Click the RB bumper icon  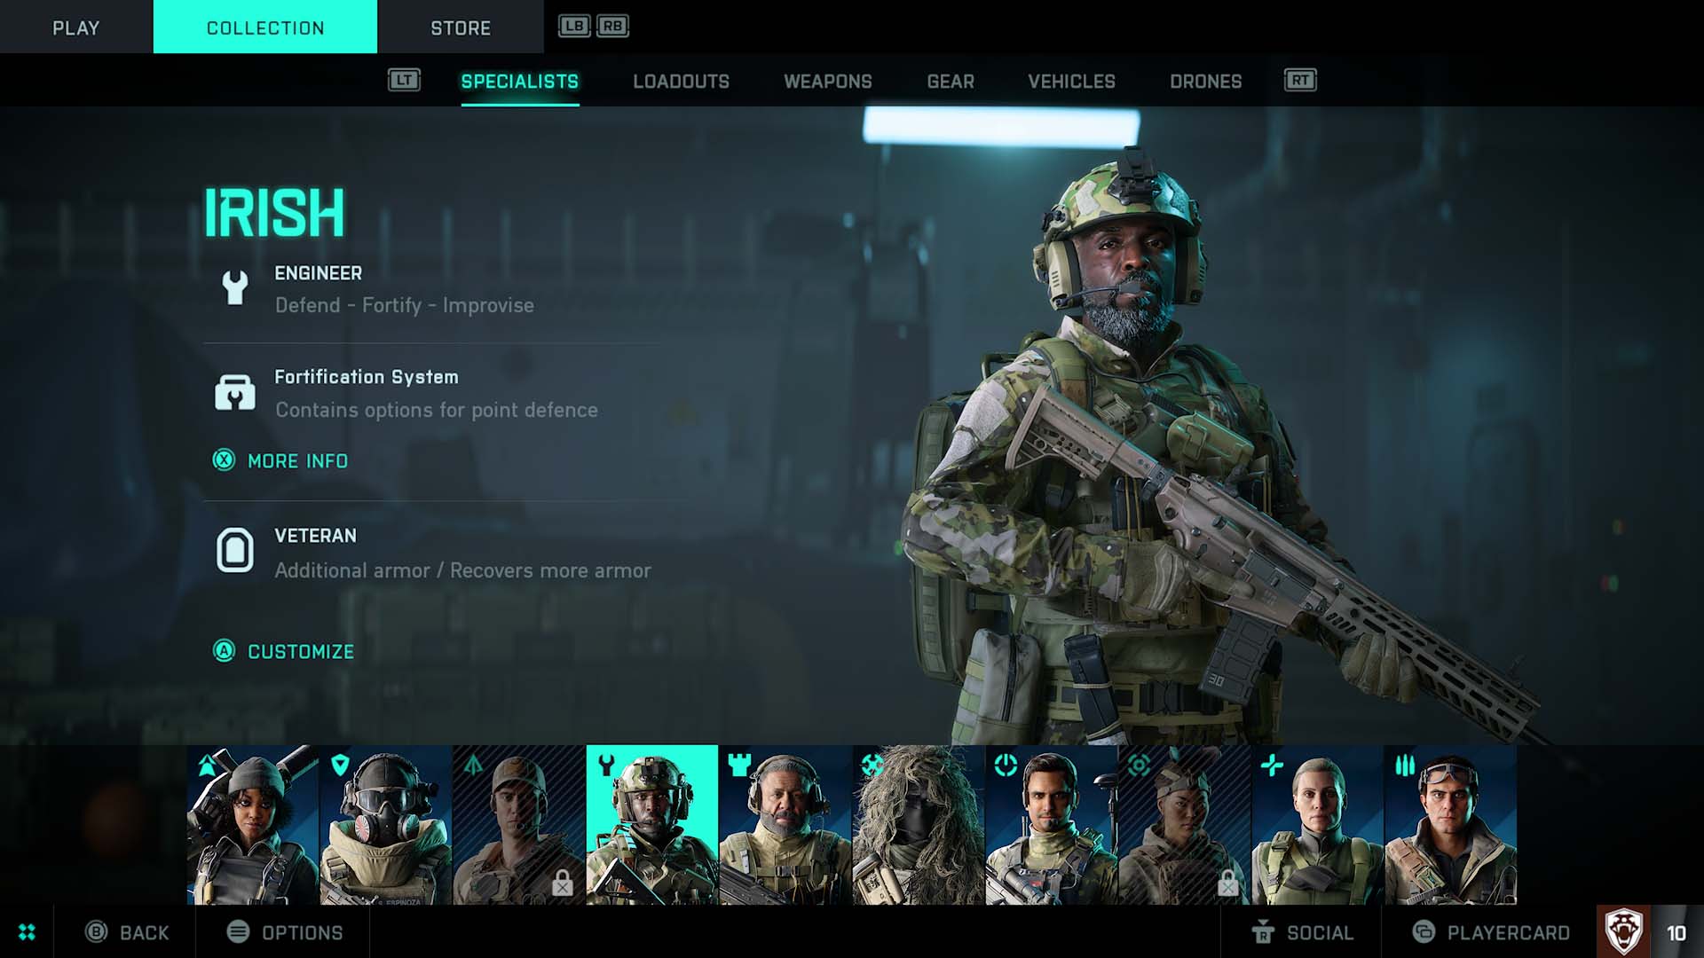[612, 26]
